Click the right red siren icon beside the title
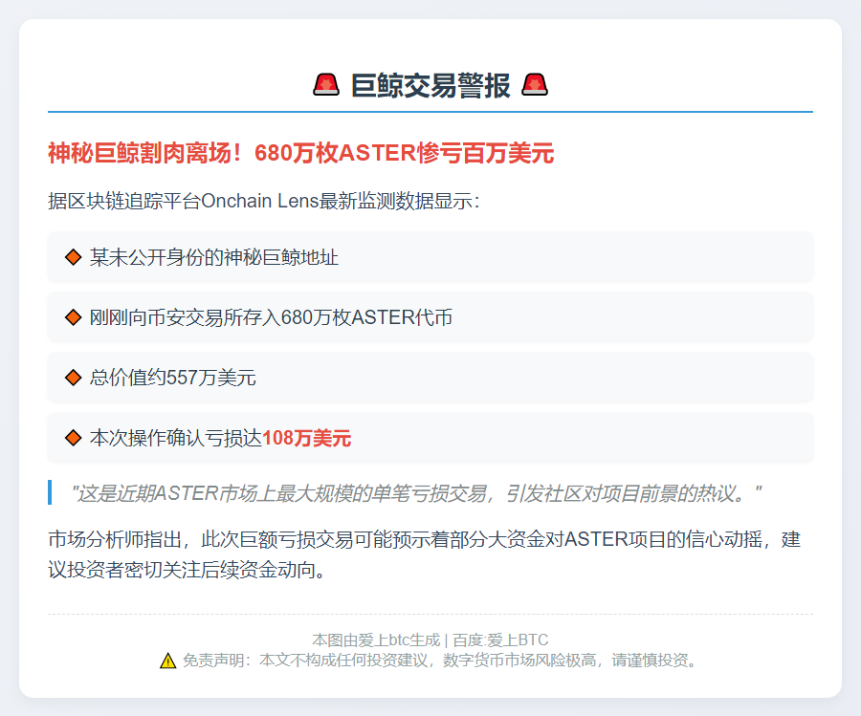861x716 pixels. [x=535, y=84]
